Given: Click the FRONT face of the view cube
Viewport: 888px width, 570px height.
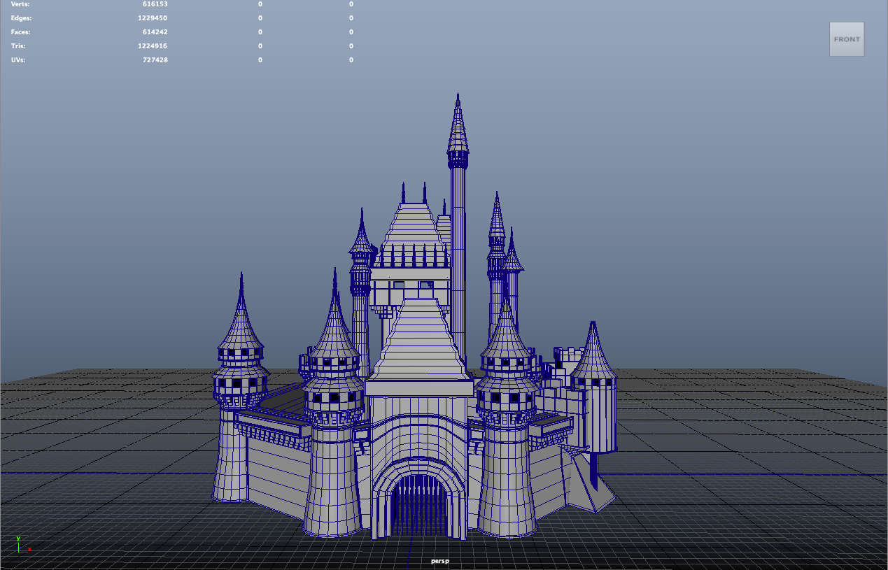Looking at the screenshot, I should (847, 39).
